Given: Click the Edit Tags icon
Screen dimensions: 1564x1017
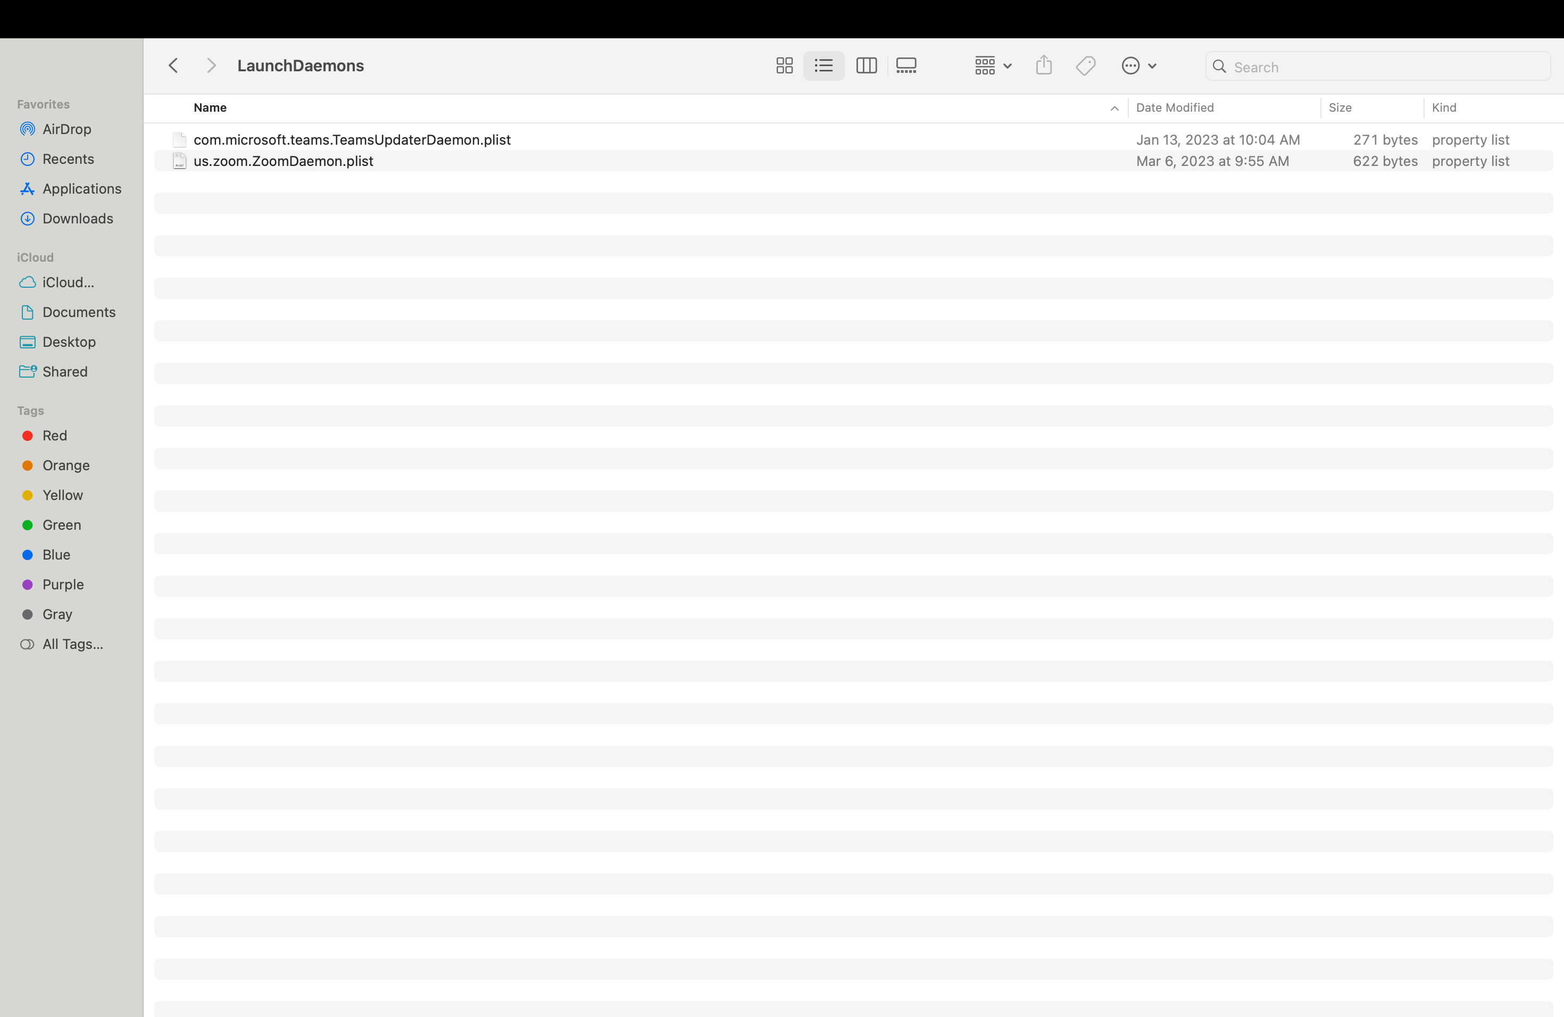Looking at the screenshot, I should point(1086,66).
